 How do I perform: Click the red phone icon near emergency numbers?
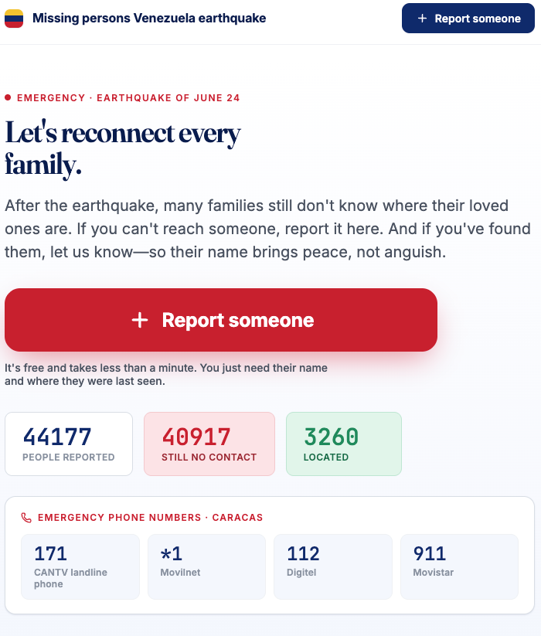(x=26, y=518)
